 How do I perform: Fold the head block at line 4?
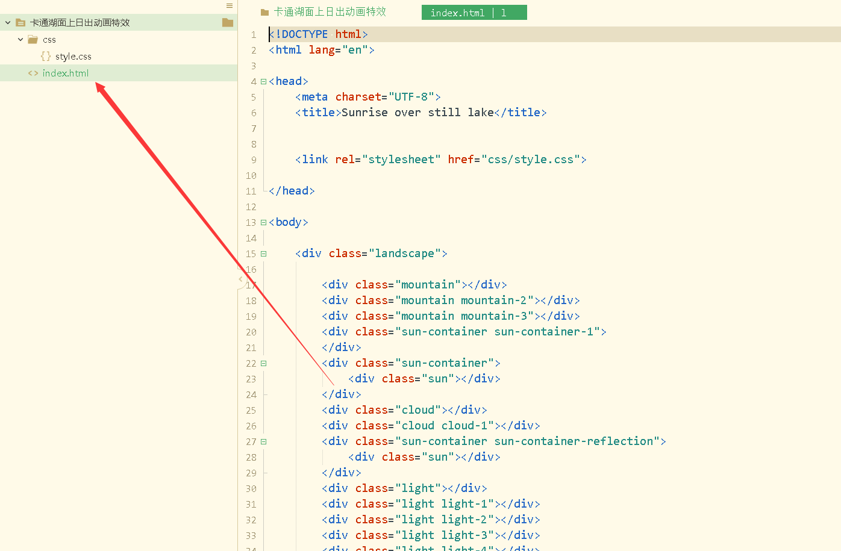click(x=263, y=81)
